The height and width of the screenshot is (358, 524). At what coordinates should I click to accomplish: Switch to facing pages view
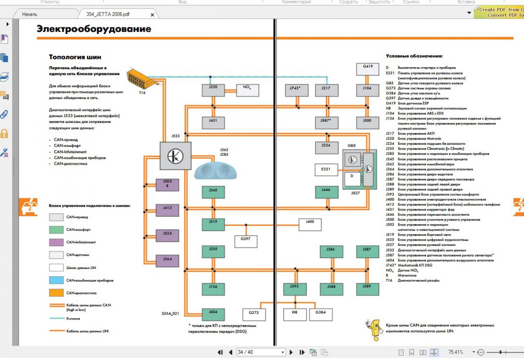[x=423, y=352]
